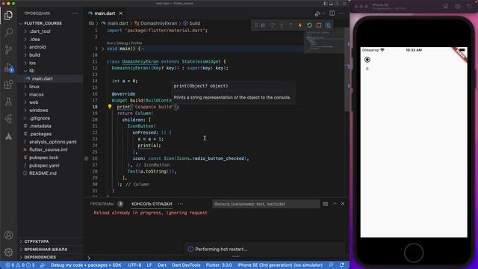The width and height of the screenshot is (478, 269).
Task: Click Step Out in debug toolbar
Action: click(291, 25)
